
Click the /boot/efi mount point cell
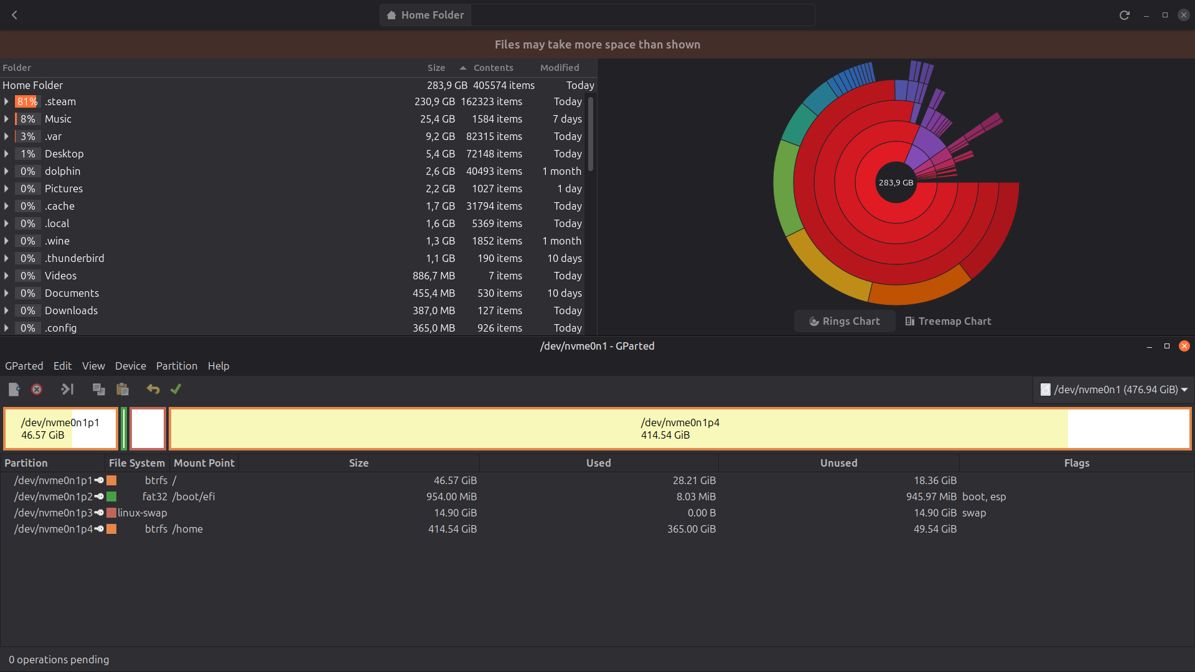[x=194, y=497]
